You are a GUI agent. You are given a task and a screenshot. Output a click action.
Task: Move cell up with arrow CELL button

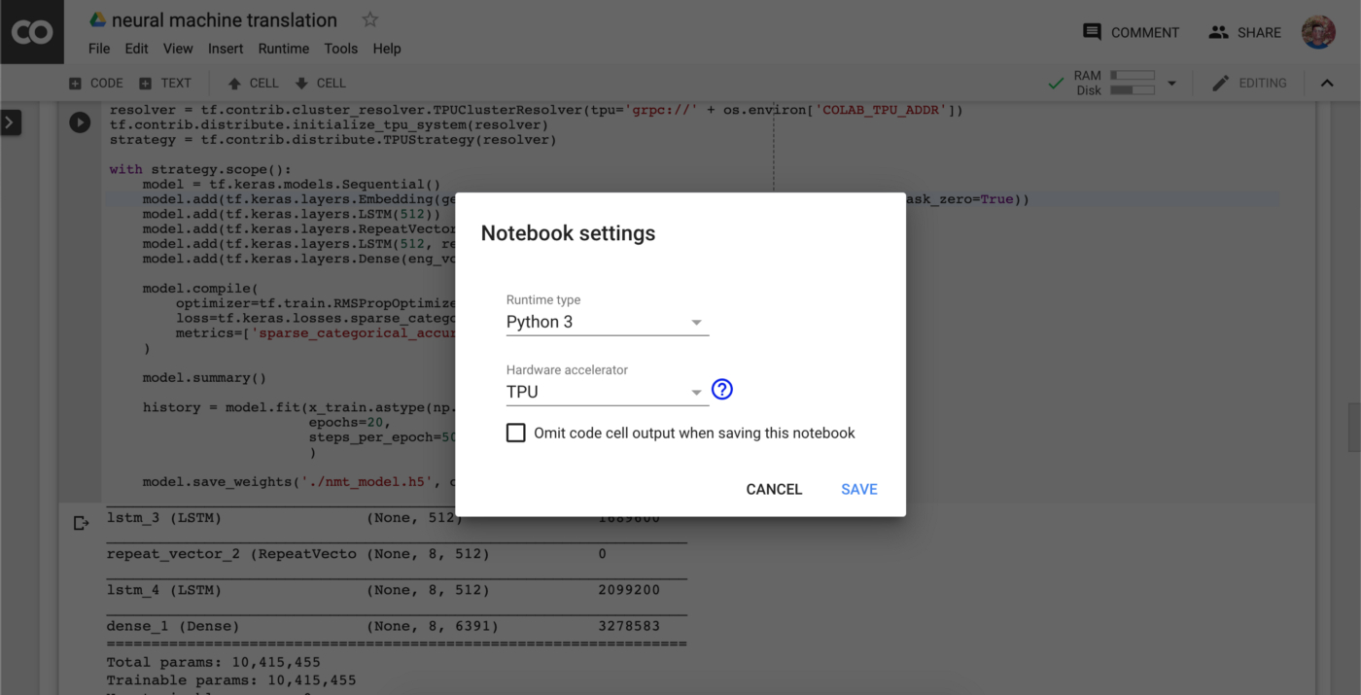(x=253, y=84)
